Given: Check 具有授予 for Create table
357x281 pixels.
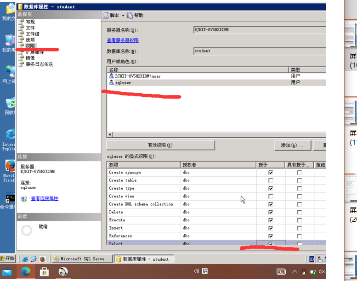Looking at the screenshot, I should [300, 180].
